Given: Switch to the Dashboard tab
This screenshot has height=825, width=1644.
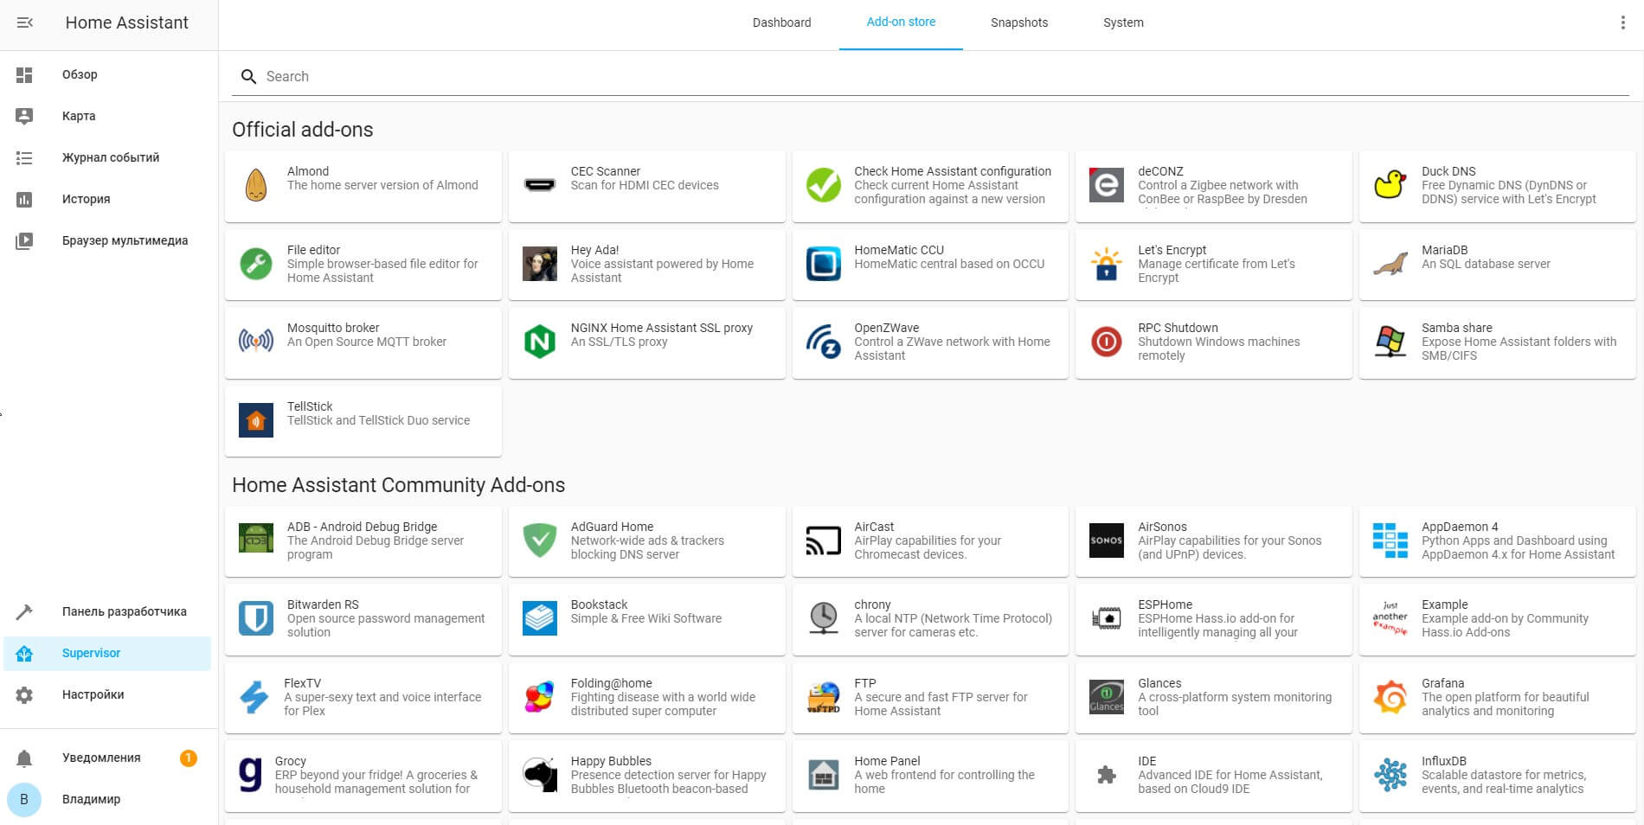Looking at the screenshot, I should click(781, 22).
